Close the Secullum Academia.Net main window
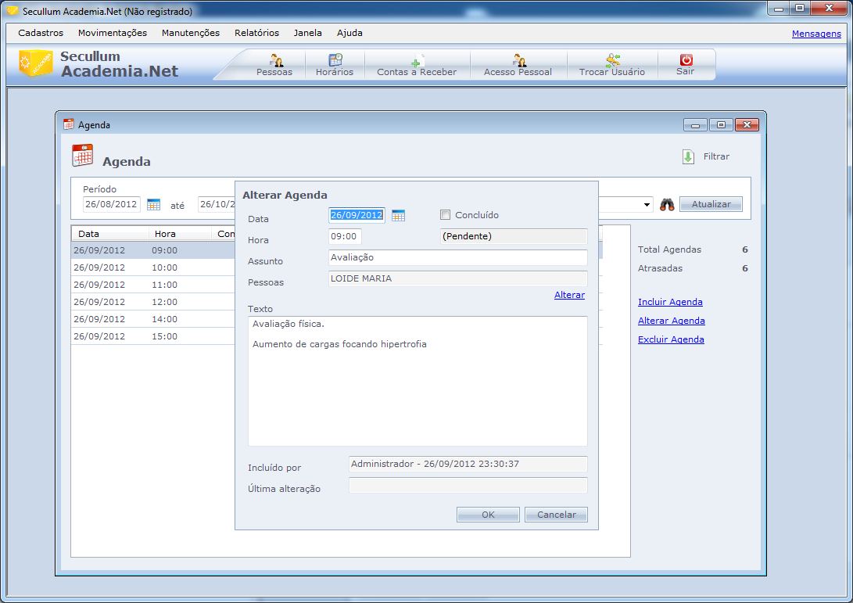 [830, 8]
